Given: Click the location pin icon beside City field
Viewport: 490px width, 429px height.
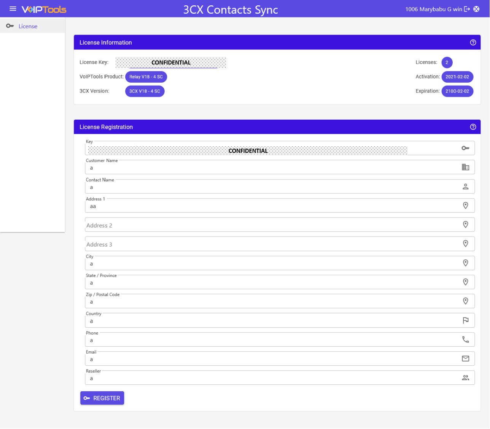Looking at the screenshot, I should [466, 263].
